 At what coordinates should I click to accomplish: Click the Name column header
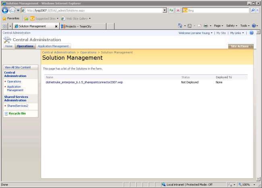[x=50, y=77]
